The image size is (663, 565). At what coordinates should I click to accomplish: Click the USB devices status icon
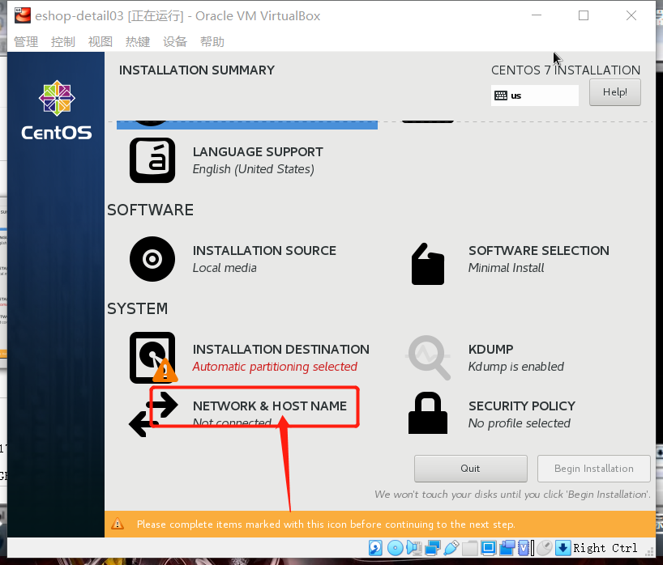pyautogui.click(x=451, y=548)
